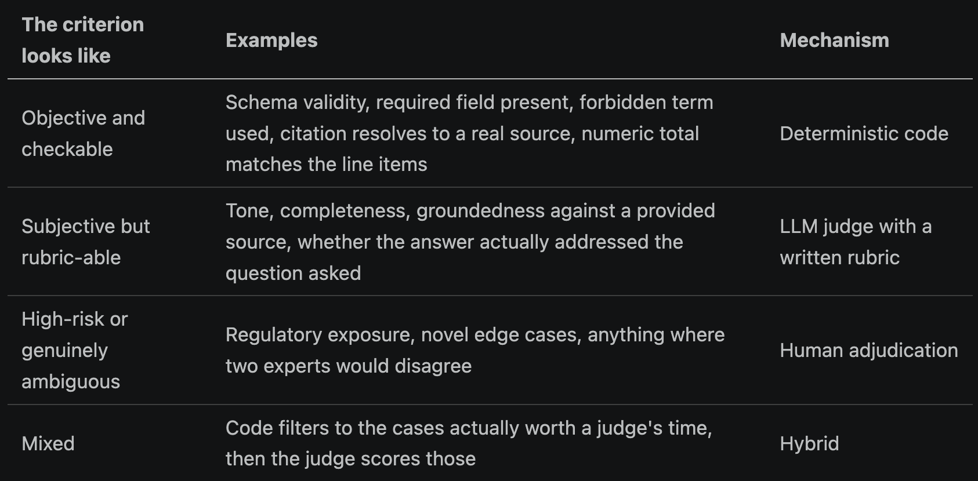
Task: Click the 'Tone, completeness, groundedness' examples cell
Action: (x=470, y=242)
